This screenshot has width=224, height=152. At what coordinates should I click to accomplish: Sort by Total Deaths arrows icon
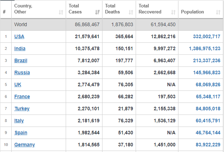(x=131, y=12)
